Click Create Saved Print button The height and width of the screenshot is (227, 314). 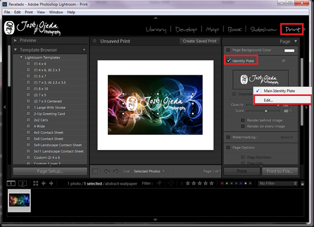click(x=200, y=41)
